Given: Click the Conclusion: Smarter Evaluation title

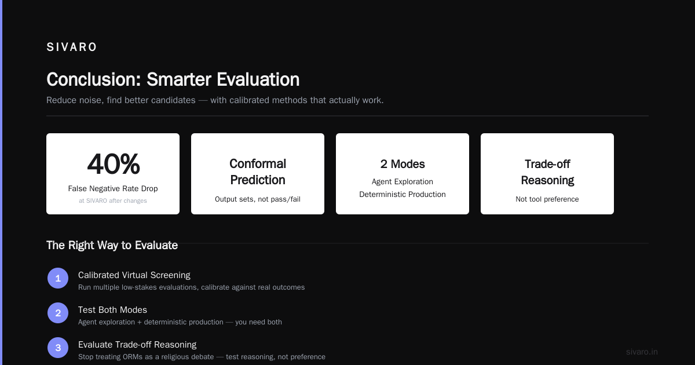Looking at the screenshot, I should (x=173, y=79).
